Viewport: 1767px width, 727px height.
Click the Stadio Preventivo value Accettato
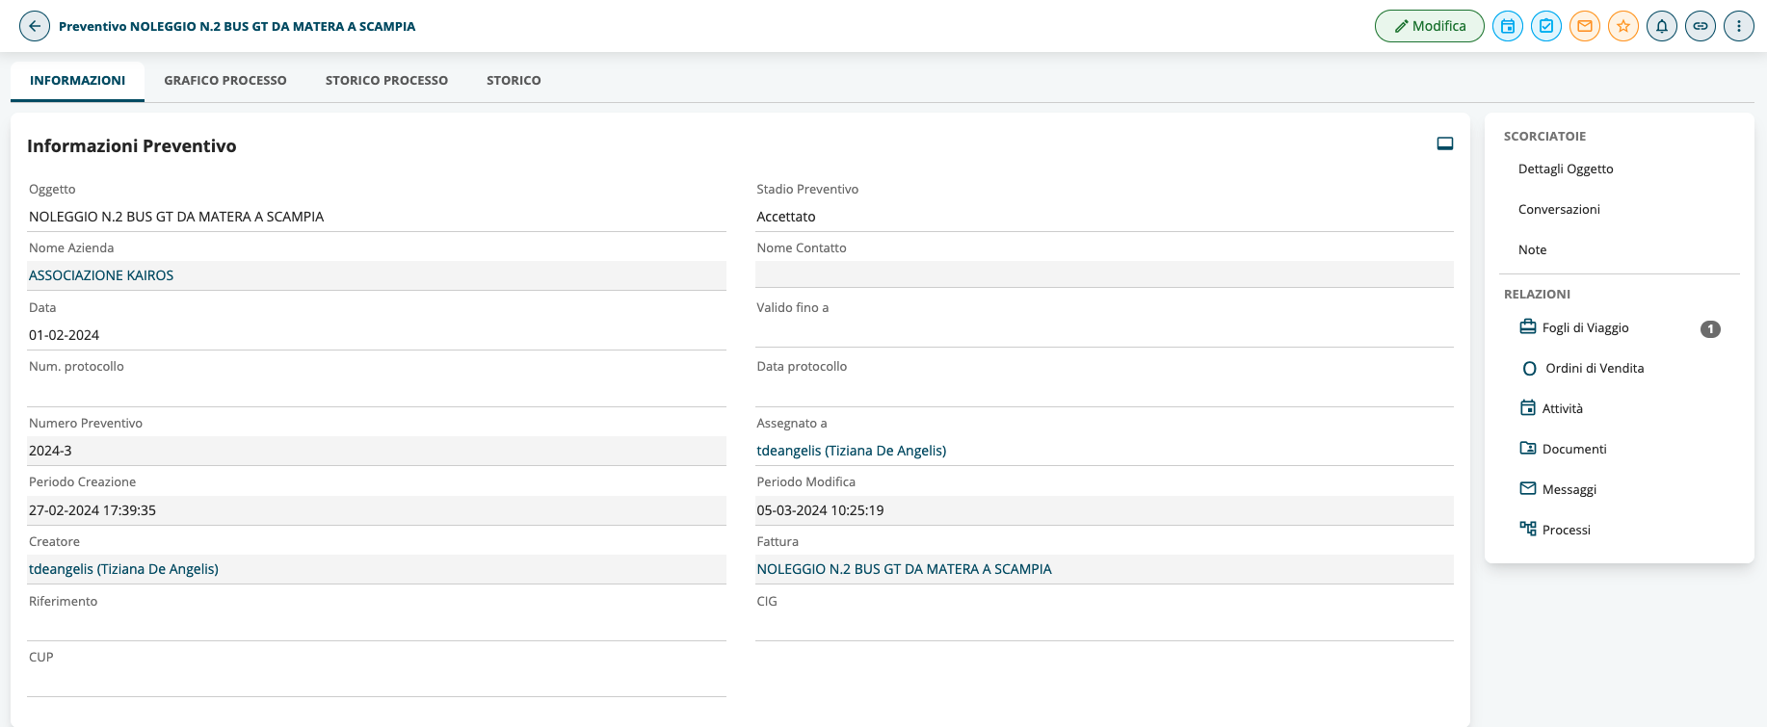click(786, 217)
